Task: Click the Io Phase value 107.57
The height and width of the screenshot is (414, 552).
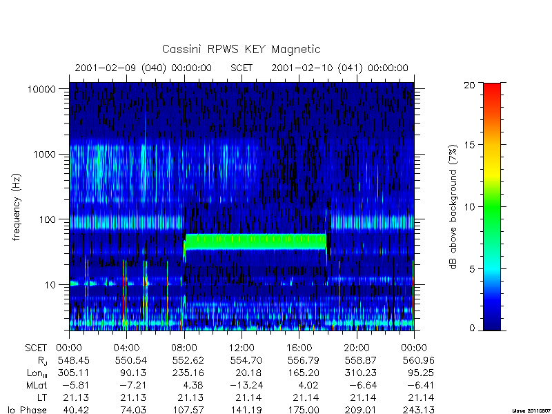Action: (x=188, y=410)
